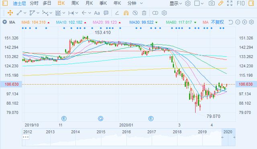Screen dimensions: 257x149
Task: Select the measure distance tool
Action: point(71,13)
